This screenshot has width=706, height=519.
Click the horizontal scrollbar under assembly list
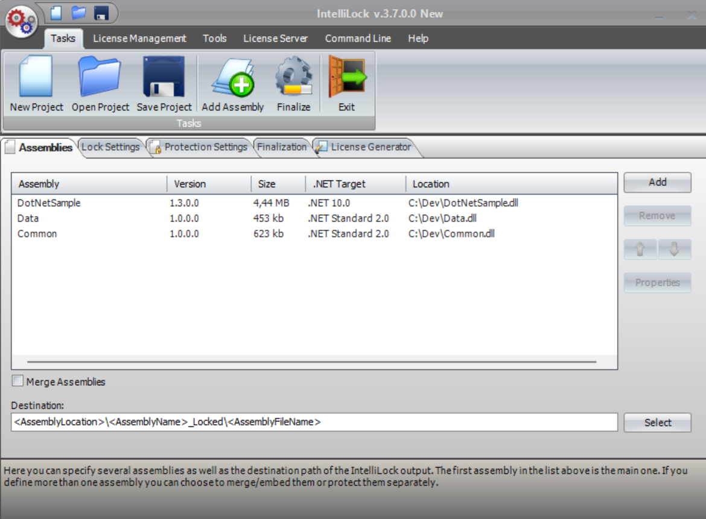tap(311, 362)
